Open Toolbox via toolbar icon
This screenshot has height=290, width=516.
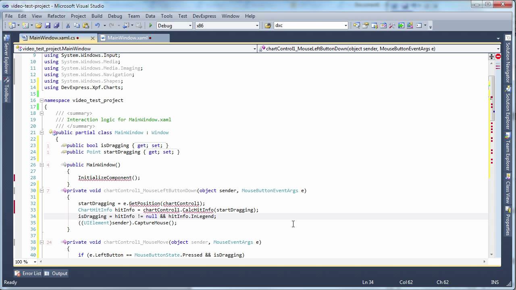pos(383,25)
